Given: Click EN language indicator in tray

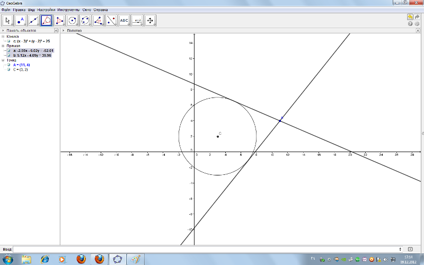Looking at the screenshot, I should pos(313,259).
